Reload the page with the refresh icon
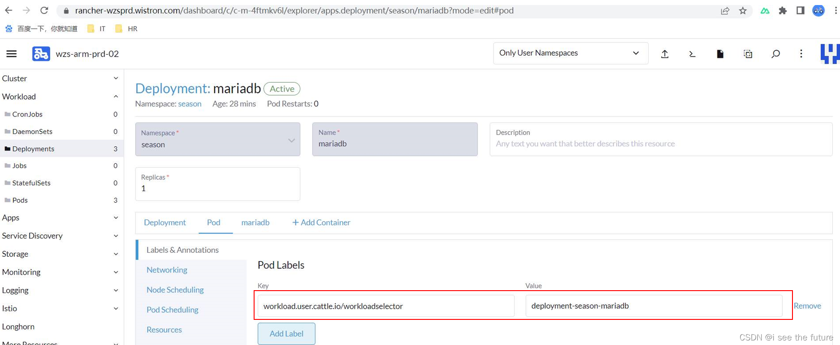Screen dimensions: 840x345 pos(44,10)
